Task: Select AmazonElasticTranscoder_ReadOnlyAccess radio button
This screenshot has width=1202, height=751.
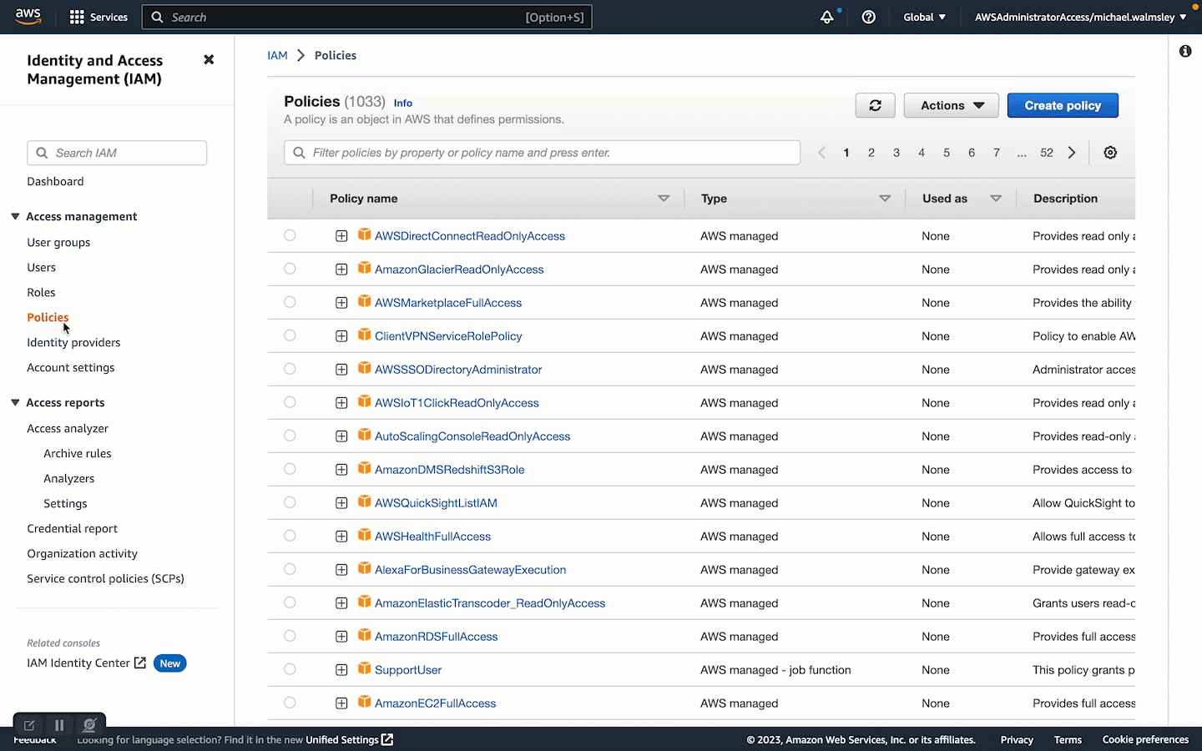Action: [x=290, y=602]
